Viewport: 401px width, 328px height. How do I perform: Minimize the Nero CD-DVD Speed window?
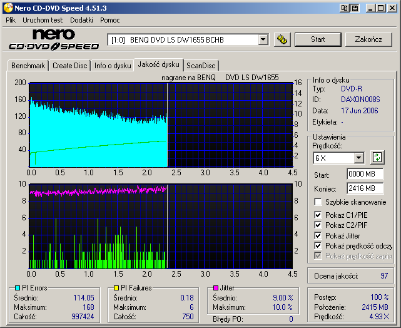pos(370,8)
